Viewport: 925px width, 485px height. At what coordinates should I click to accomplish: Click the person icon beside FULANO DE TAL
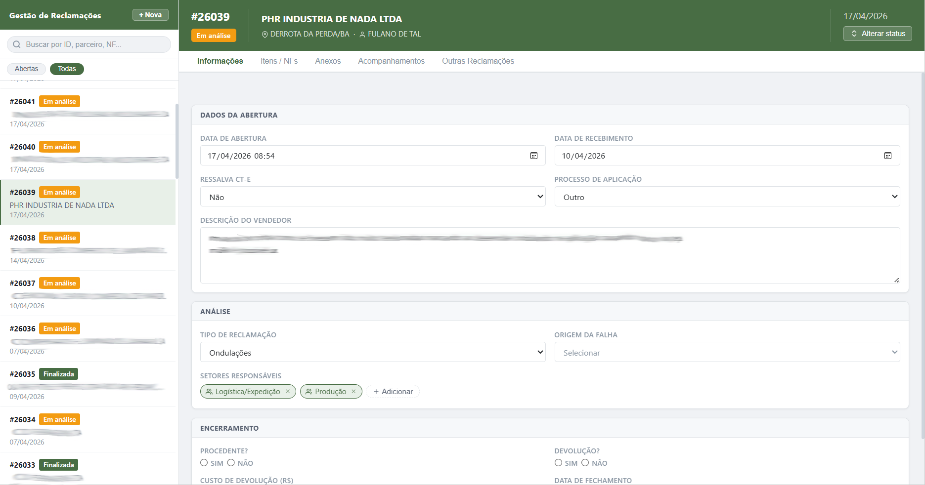pyautogui.click(x=362, y=35)
